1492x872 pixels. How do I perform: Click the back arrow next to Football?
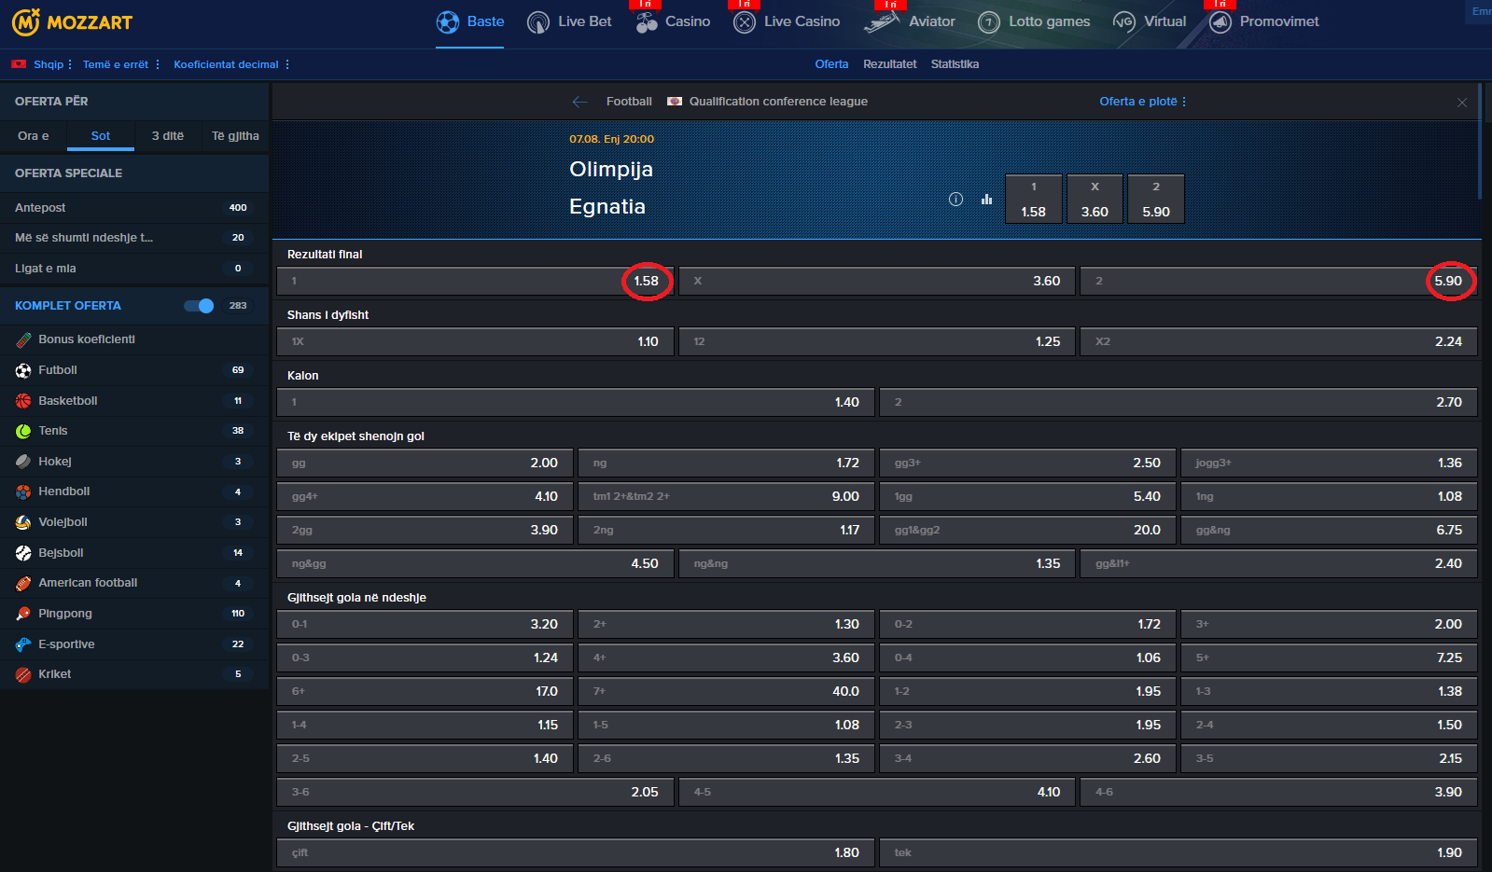[x=579, y=102]
